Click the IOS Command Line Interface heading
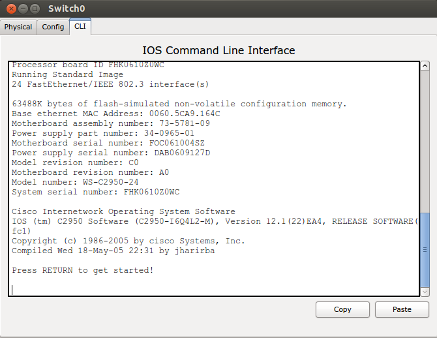 (x=218, y=50)
